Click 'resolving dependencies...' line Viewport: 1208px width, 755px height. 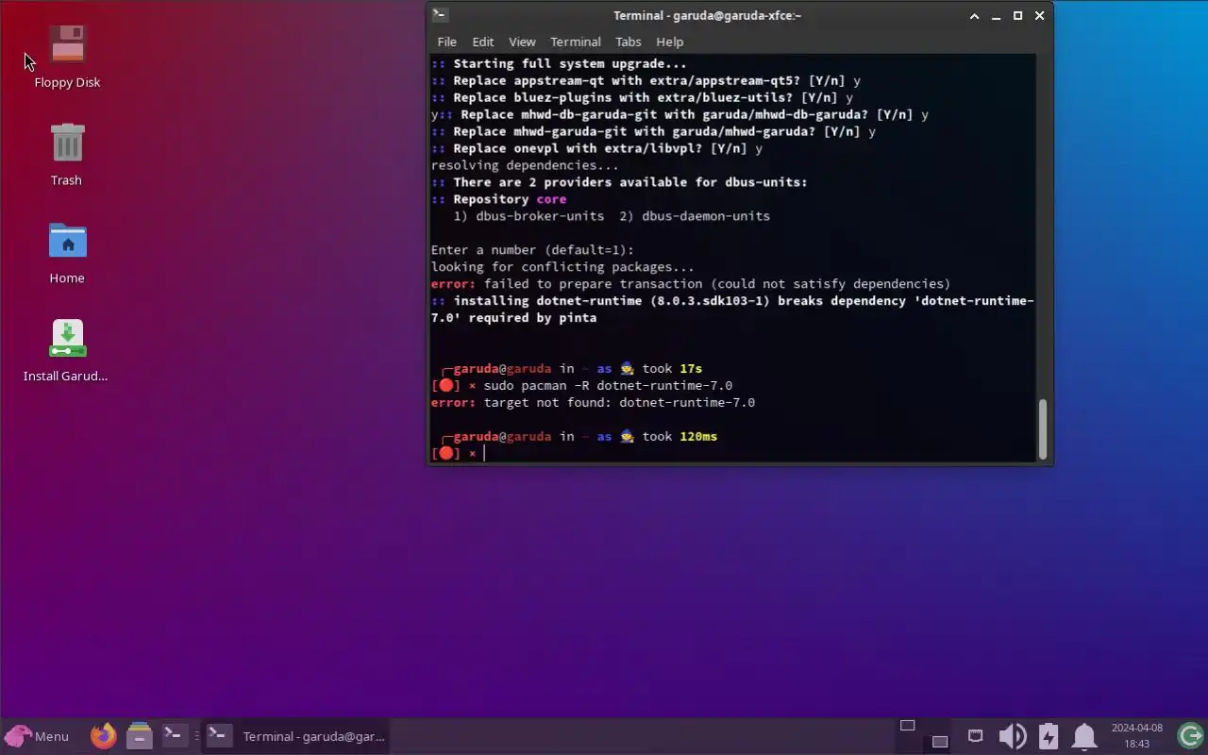525,165
